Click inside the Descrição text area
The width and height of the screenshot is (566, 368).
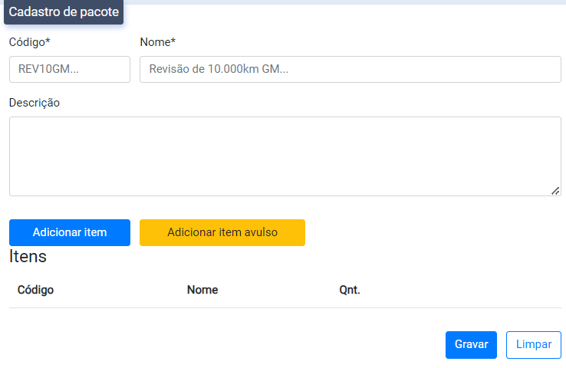285,156
